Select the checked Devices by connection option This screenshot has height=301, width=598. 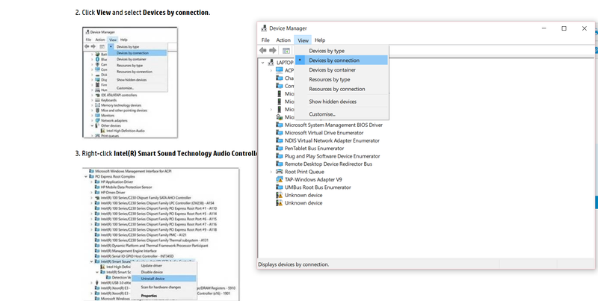pos(342,60)
